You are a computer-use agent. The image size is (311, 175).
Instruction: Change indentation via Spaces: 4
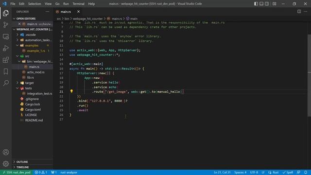pos(240,173)
